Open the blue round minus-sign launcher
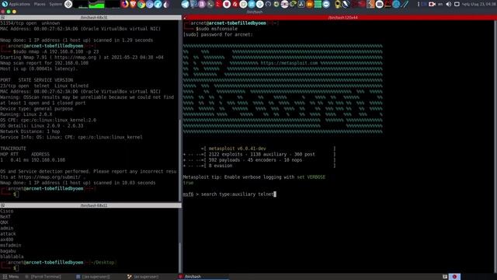The width and height of the screenshot is (497, 280). [x=326, y=4]
